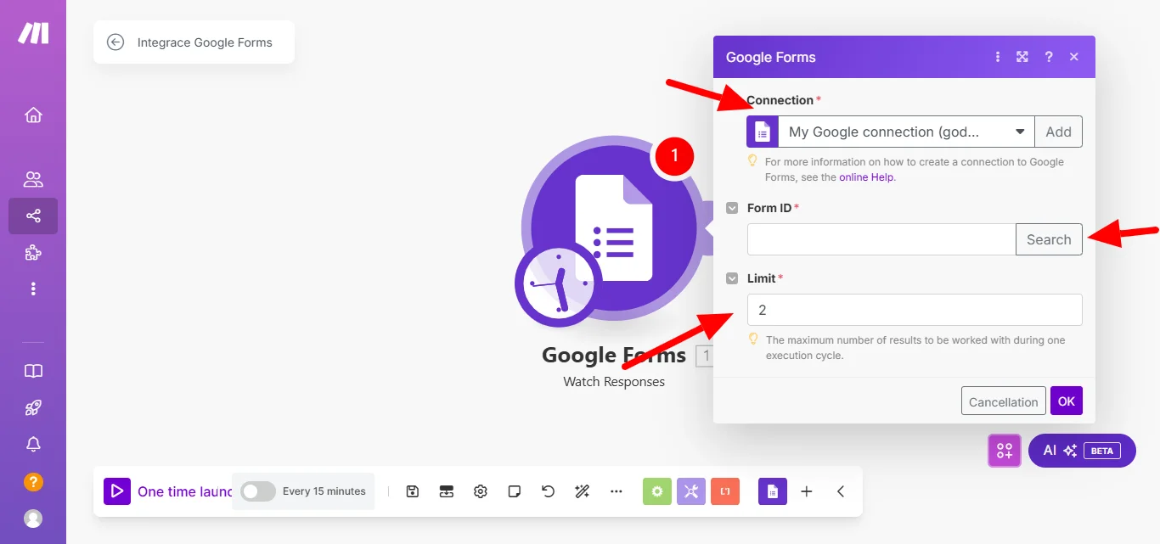Image resolution: width=1160 pixels, height=544 pixels.
Task: Toggle the Every 15 minutes scheduling switch
Action: pos(257,491)
